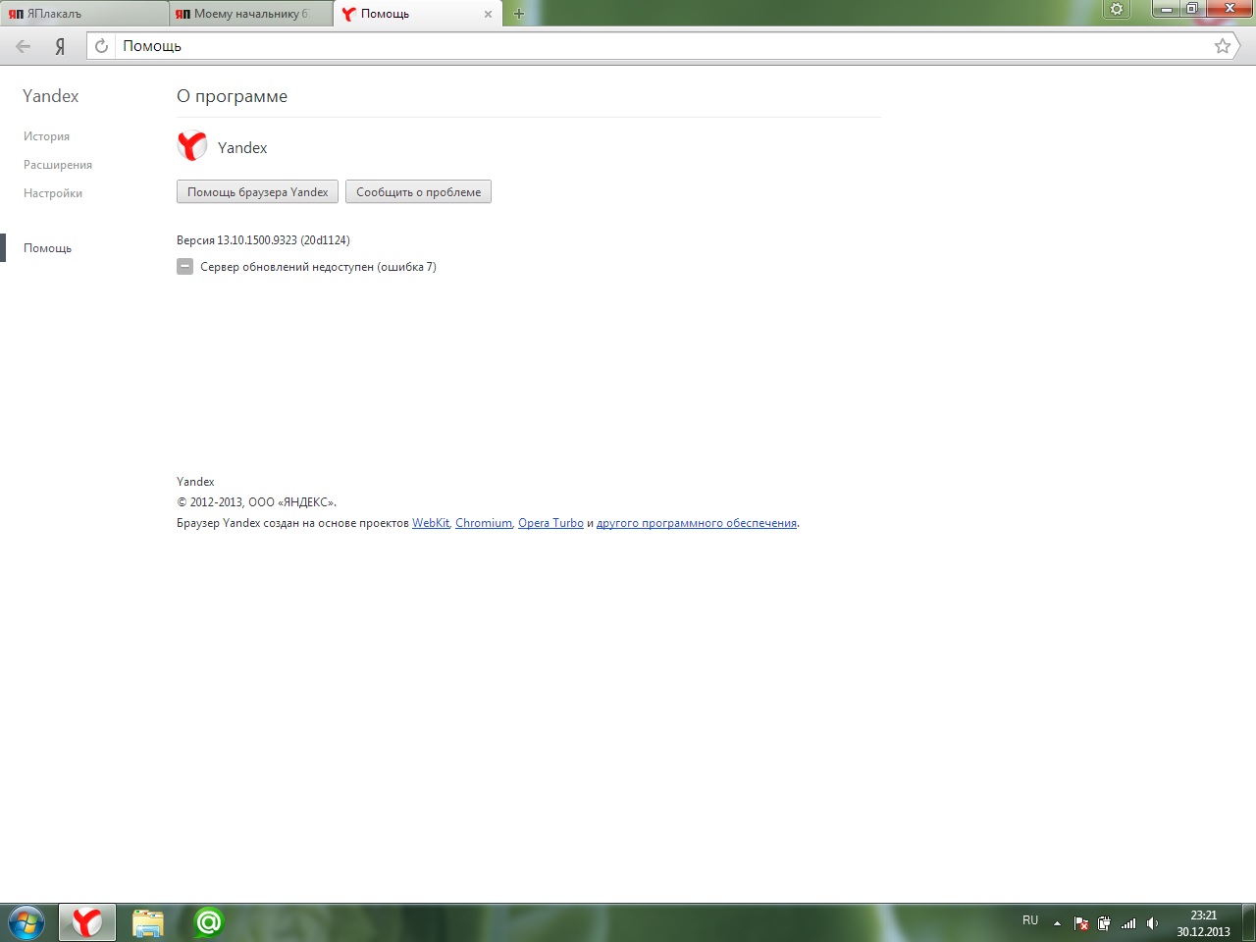Click the Сервер обновлений недоступен message
Screen dimensions: 1256x942
tap(318, 267)
